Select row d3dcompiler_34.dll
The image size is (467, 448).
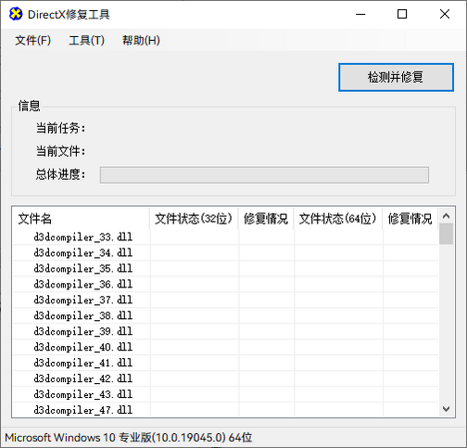tap(225, 253)
